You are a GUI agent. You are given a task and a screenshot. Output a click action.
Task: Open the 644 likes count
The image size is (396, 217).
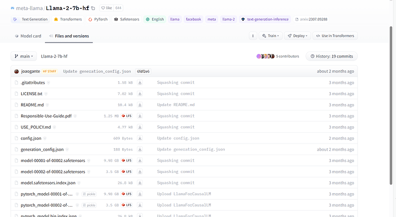pyautogui.click(x=118, y=8)
